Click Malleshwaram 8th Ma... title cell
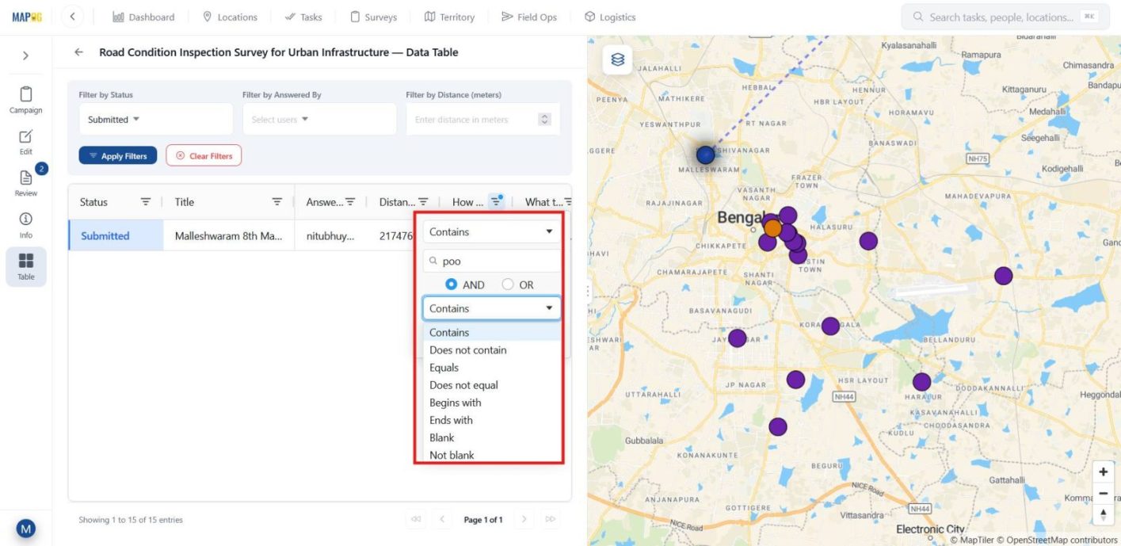 coord(229,235)
